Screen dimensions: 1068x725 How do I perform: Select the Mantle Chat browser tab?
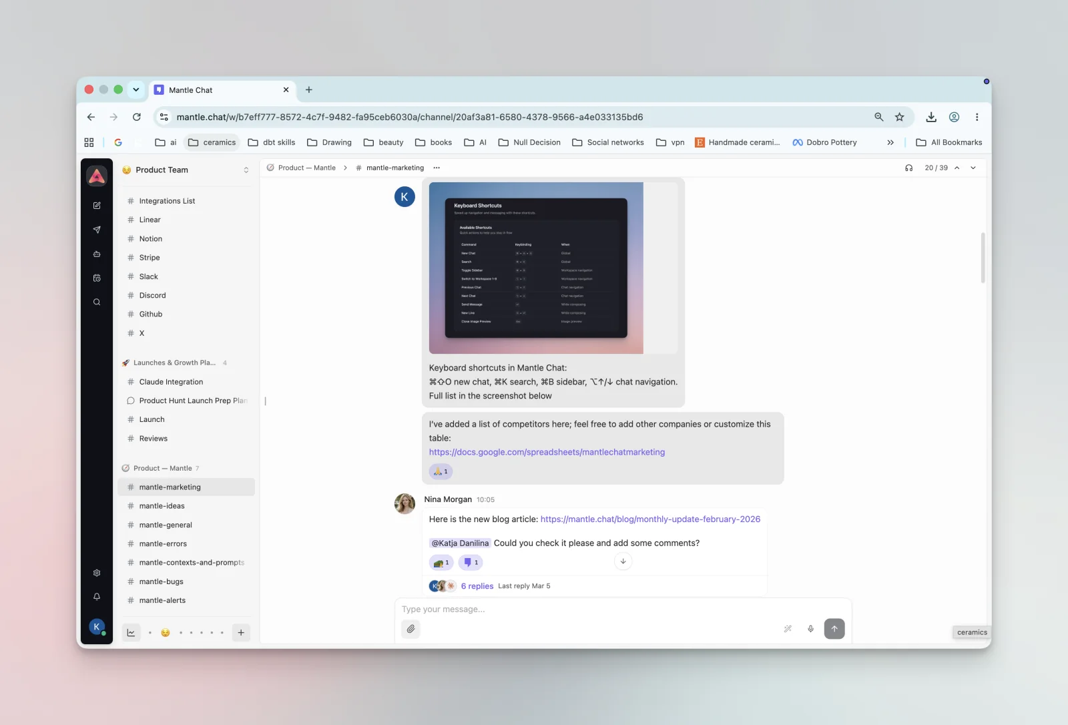[222, 89]
